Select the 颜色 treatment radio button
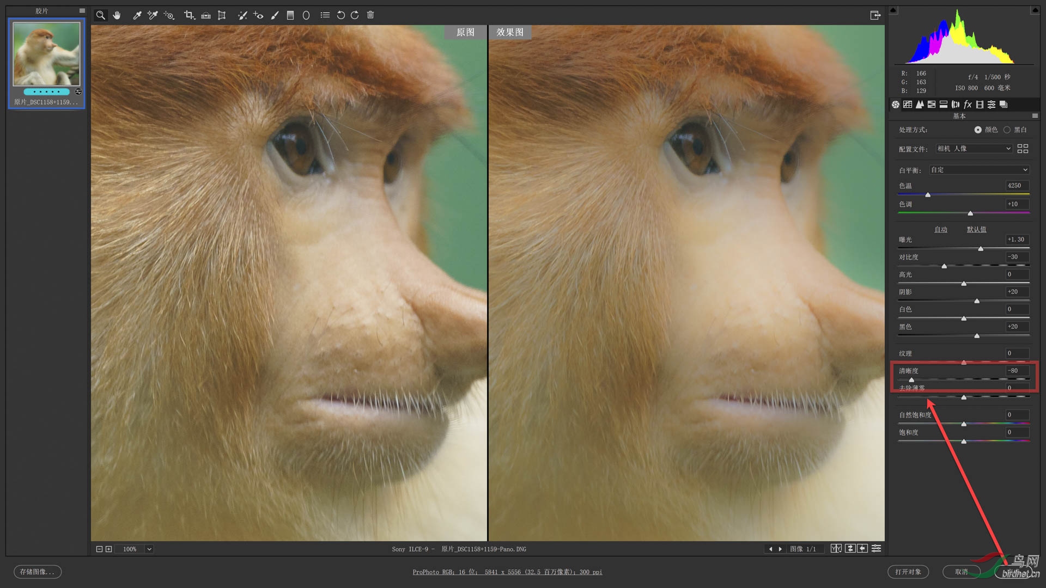1046x588 pixels. (978, 130)
